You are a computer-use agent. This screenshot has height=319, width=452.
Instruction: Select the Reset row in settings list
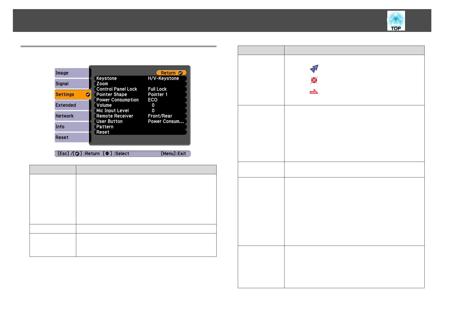140,132
